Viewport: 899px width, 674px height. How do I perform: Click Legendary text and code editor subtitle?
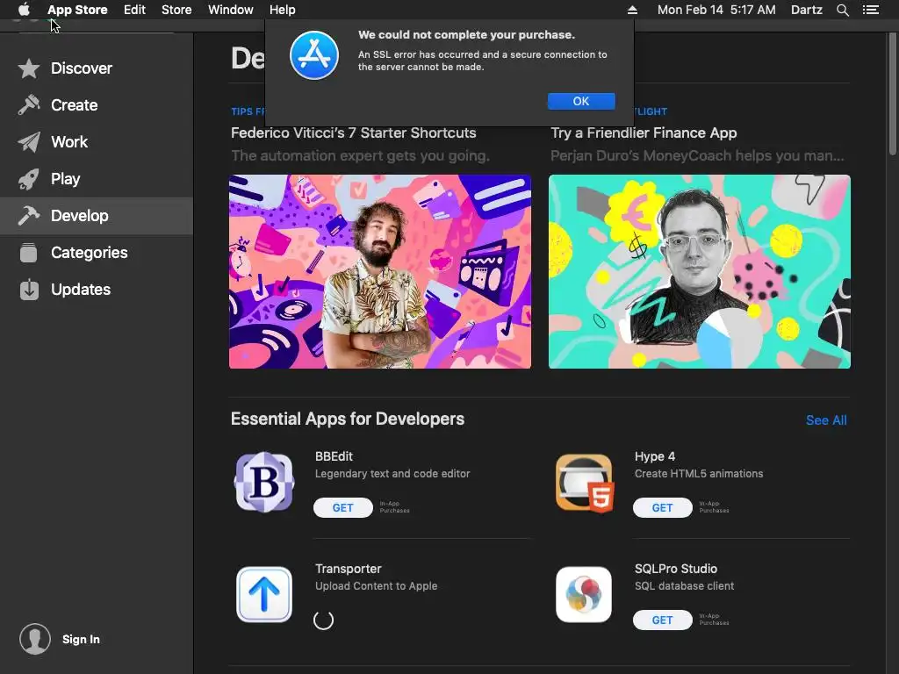(x=392, y=473)
